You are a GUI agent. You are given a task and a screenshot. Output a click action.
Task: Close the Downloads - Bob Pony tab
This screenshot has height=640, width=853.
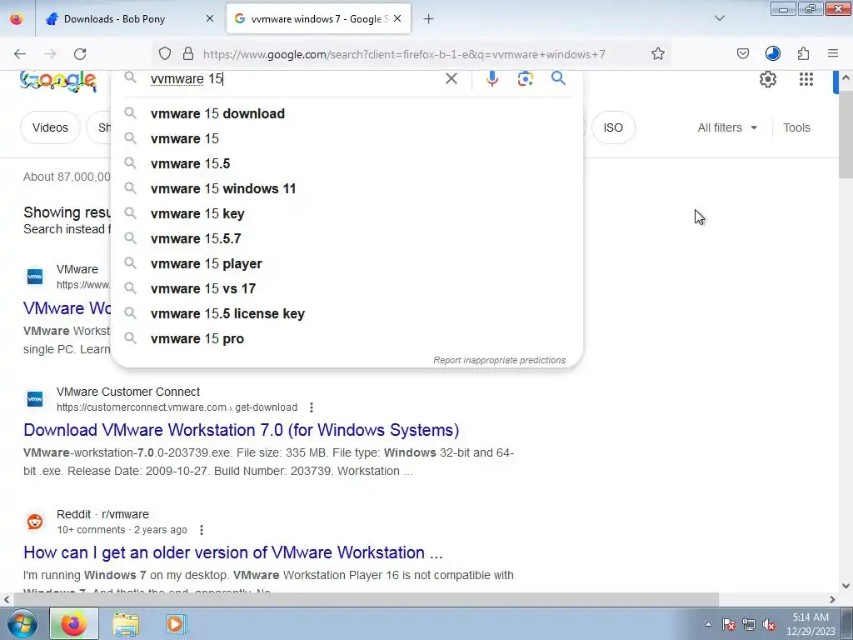tap(210, 18)
